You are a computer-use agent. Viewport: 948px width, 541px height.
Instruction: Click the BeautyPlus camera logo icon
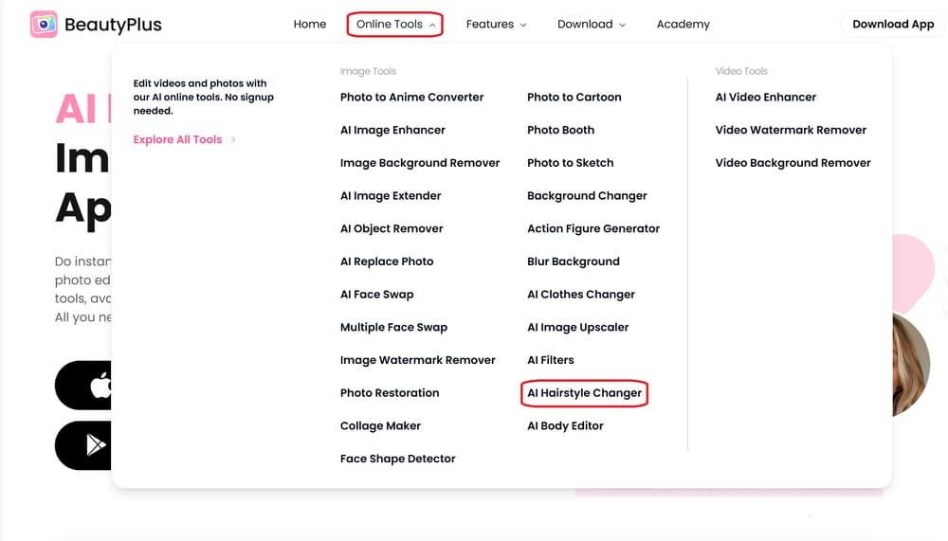pos(44,25)
